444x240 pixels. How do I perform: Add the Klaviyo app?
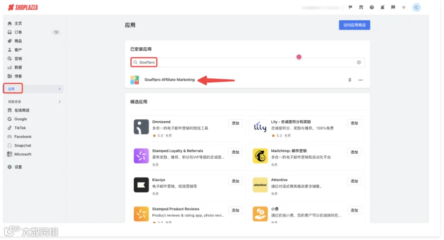pos(235,181)
